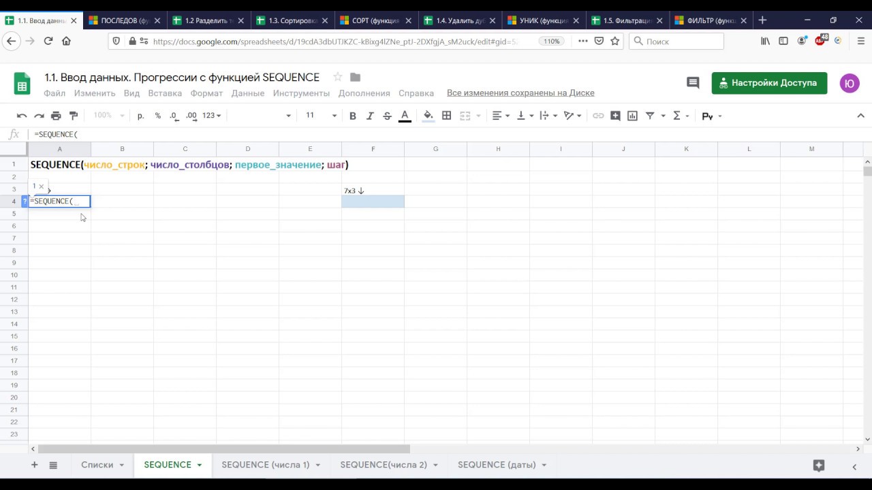872x490 pixels.
Task: Insert a link using chain icon
Action: click(x=598, y=116)
